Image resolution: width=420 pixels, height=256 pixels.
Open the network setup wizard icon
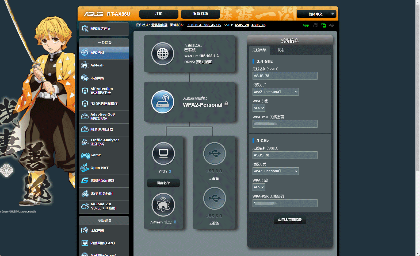[x=85, y=29]
